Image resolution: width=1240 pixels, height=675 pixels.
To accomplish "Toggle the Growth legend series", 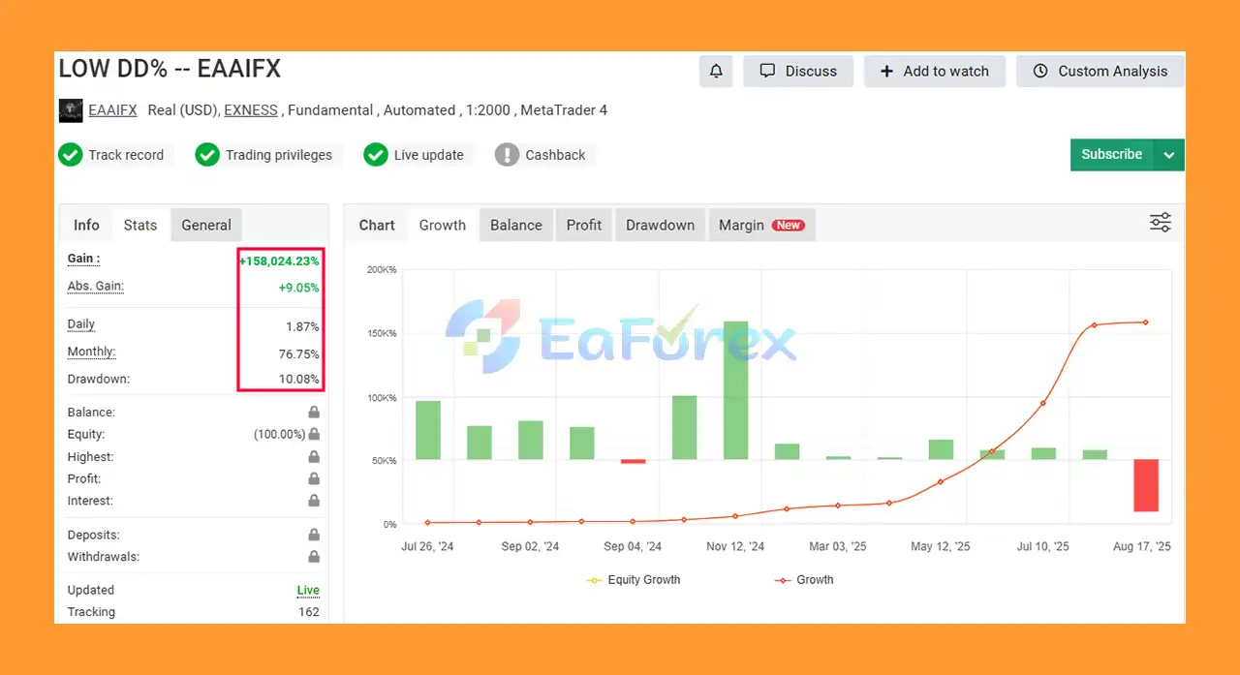I will coord(804,580).
